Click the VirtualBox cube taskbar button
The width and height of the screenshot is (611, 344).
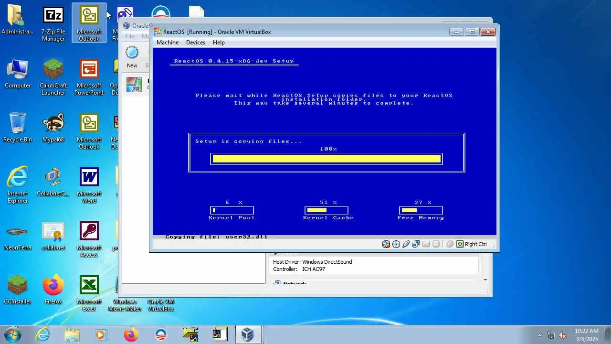point(248,334)
